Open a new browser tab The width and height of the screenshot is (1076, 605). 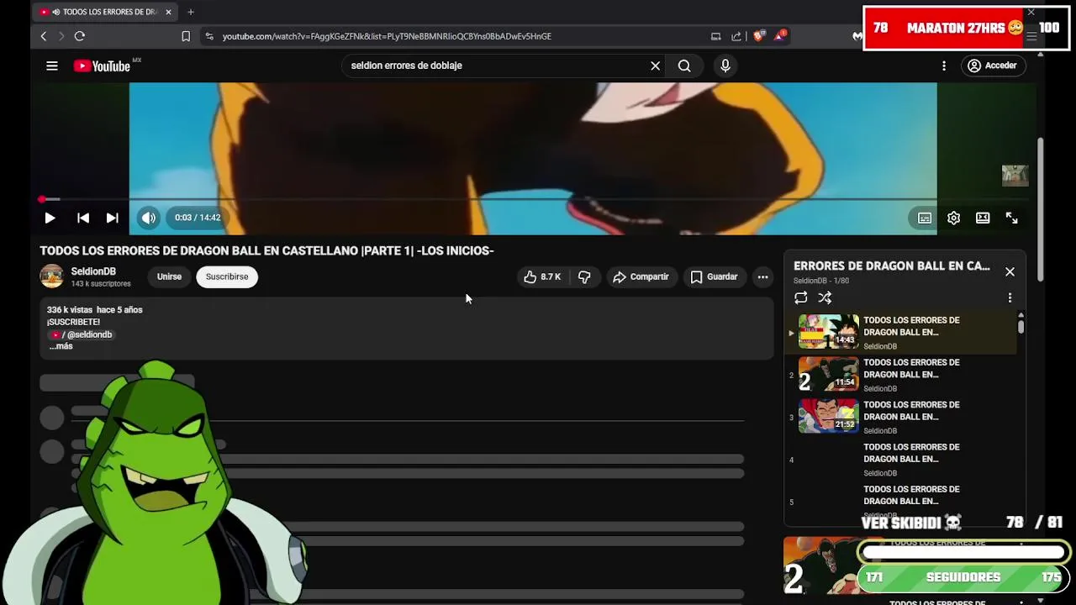[191, 12]
